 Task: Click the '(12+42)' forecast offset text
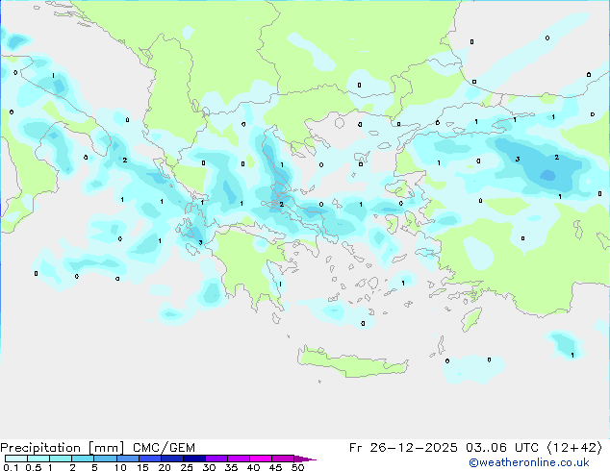pos(574,448)
